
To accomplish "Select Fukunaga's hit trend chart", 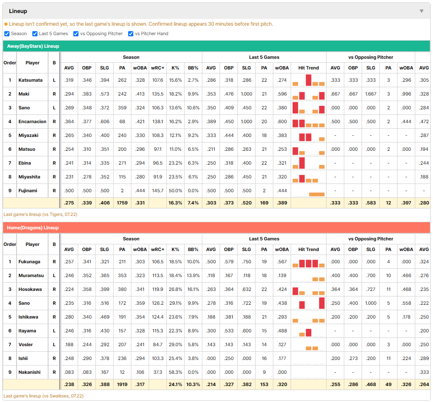I will point(308,262).
